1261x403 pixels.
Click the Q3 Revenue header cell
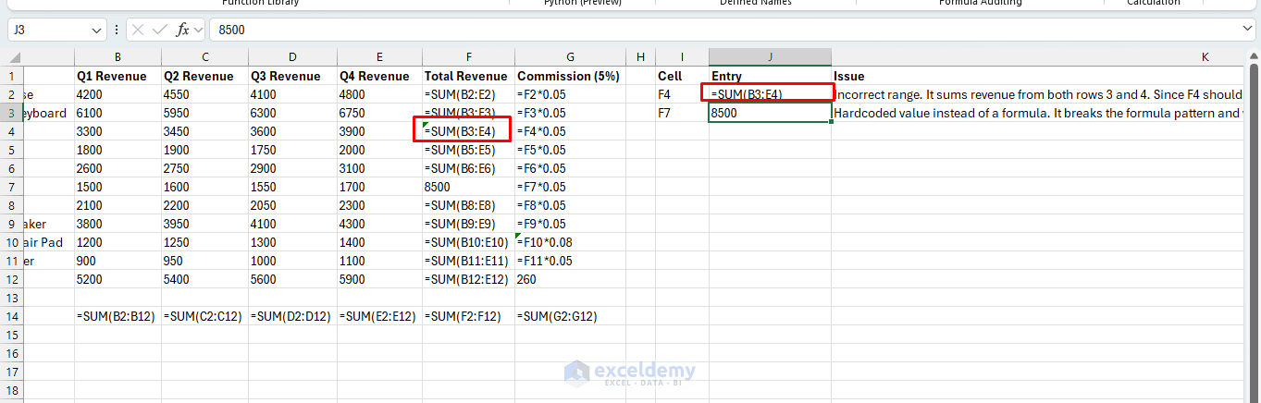pyautogui.click(x=292, y=76)
